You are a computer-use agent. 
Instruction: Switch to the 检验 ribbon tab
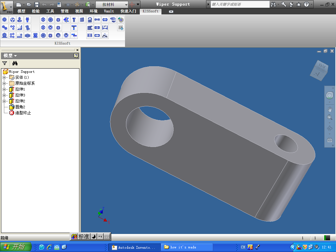[x=36, y=11]
